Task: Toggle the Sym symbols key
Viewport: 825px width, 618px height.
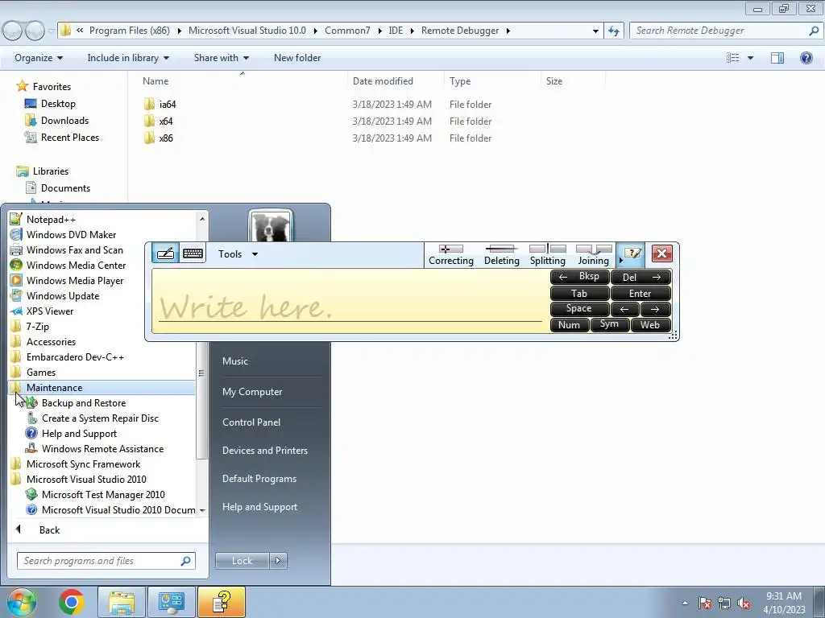Action: (x=610, y=325)
